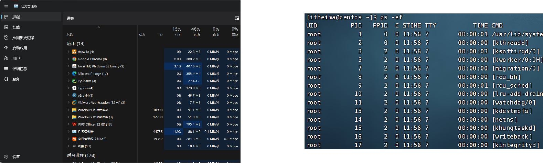Select the 任务管理器 process row icon

74,131
